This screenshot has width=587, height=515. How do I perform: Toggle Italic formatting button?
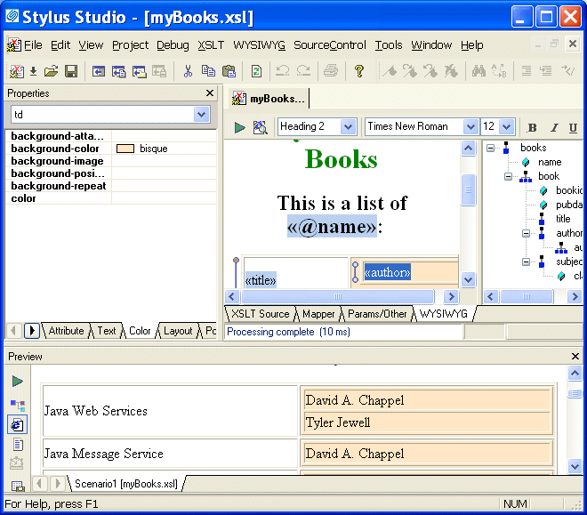pos(553,127)
